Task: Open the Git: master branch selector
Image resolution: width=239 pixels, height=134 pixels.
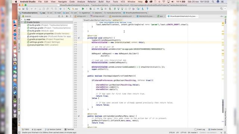Action: (x=193, y=133)
